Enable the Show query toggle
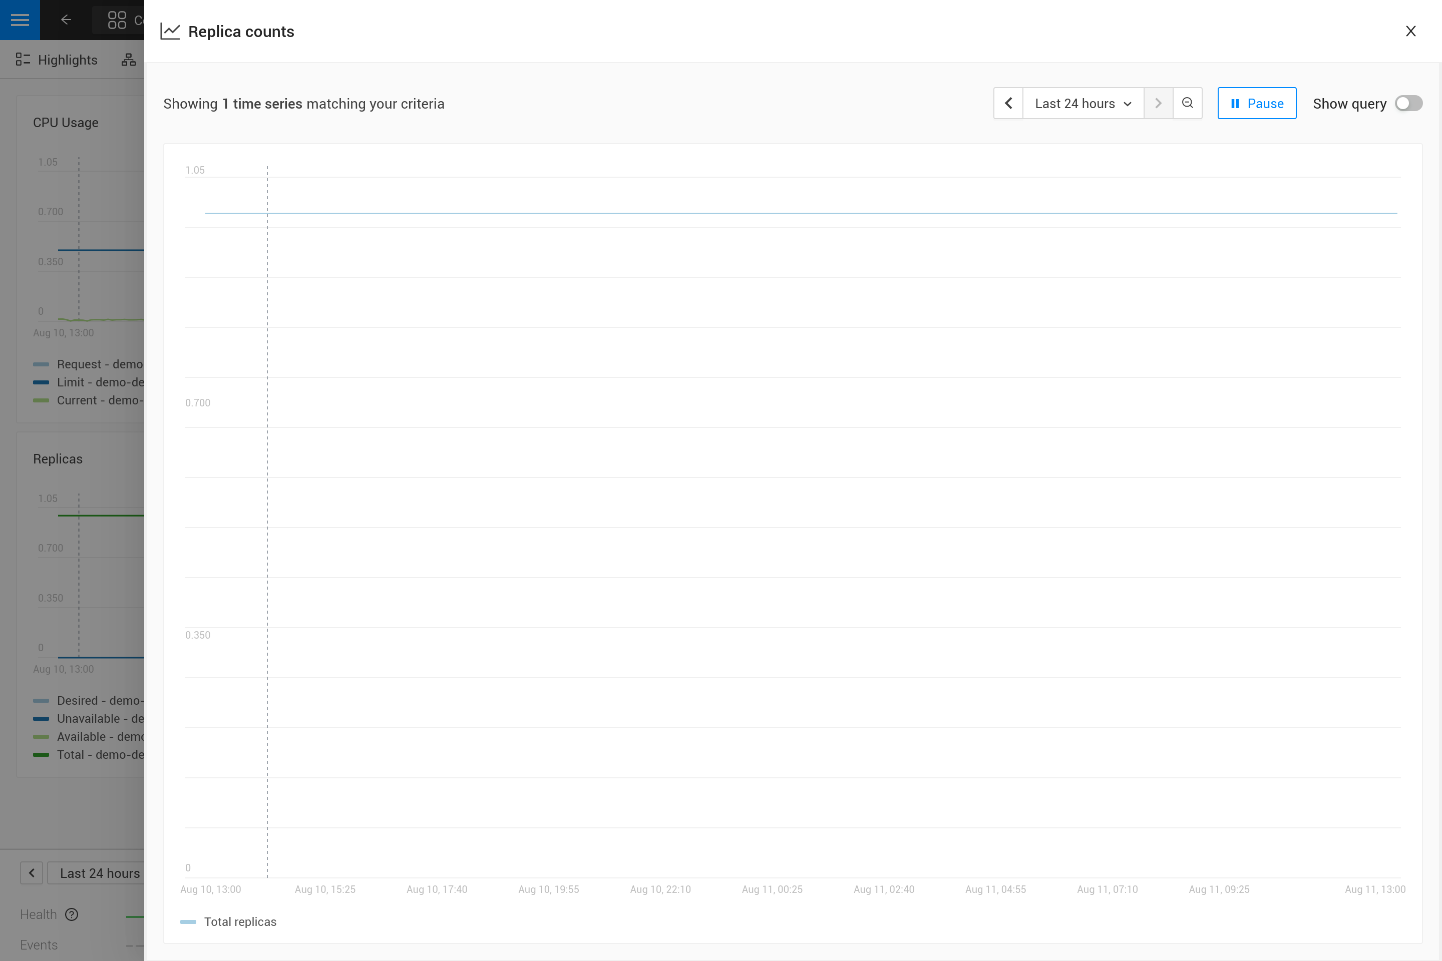This screenshot has width=1442, height=961. point(1408,103)
